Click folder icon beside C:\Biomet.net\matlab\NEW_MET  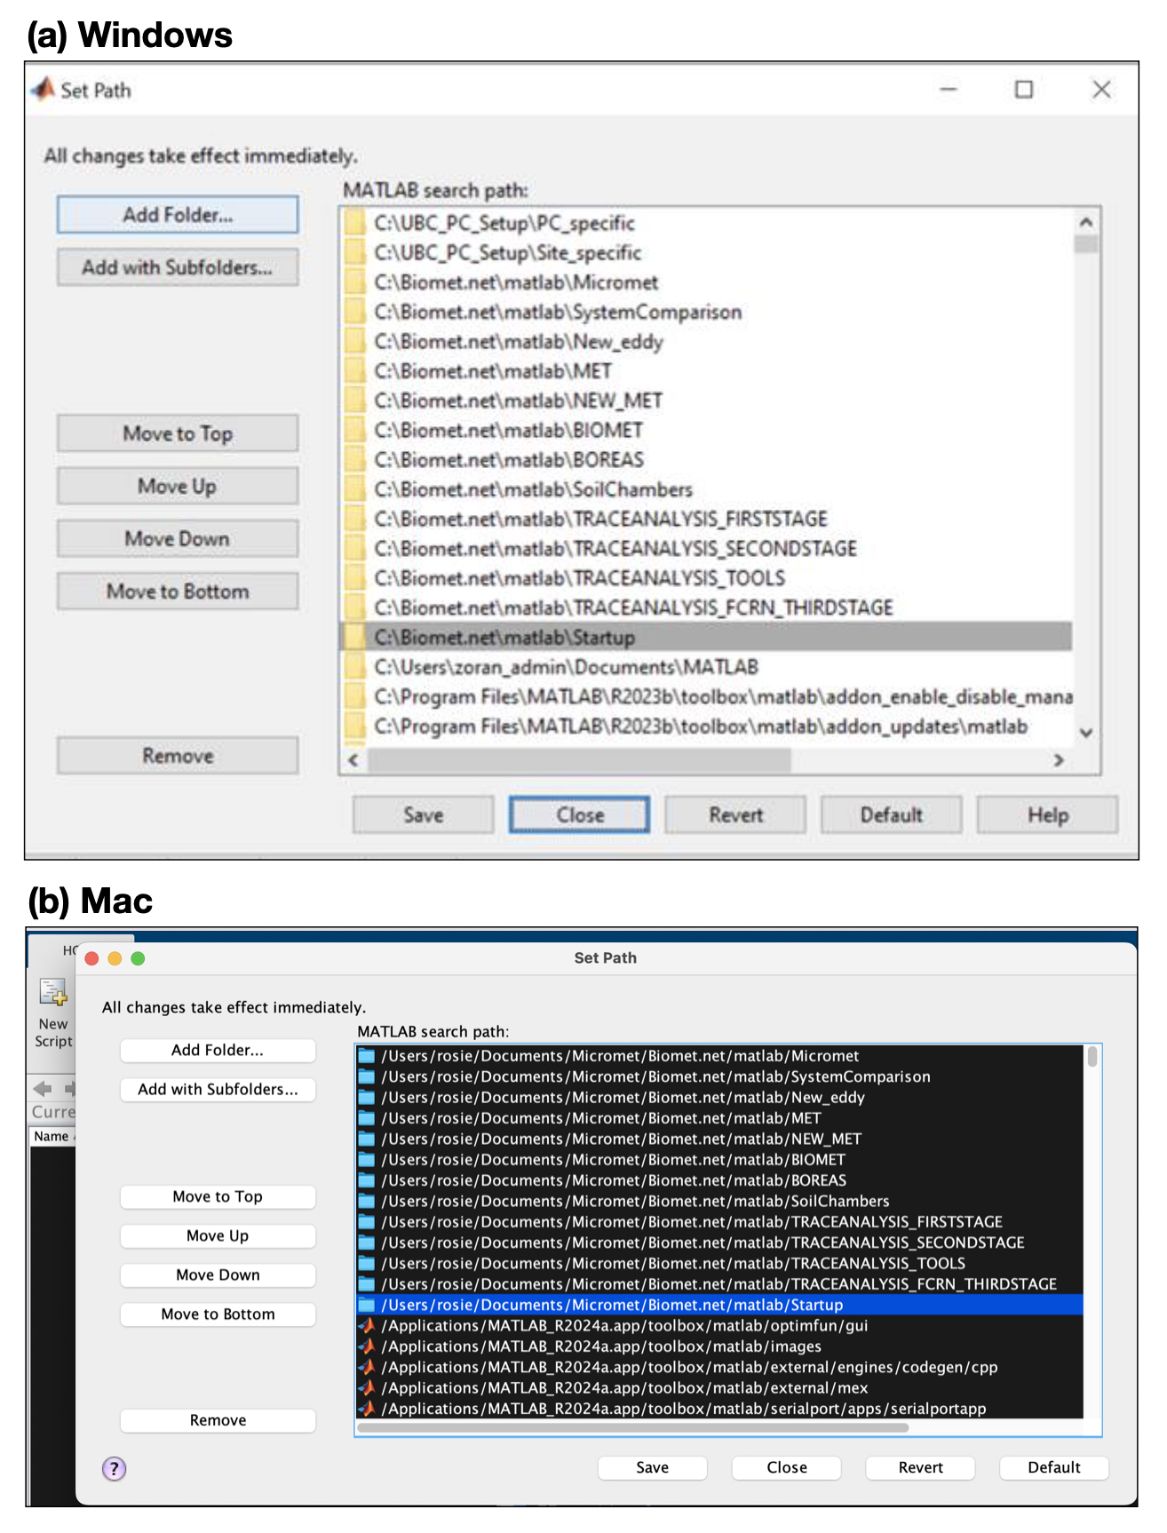click(x=355, y=401)
